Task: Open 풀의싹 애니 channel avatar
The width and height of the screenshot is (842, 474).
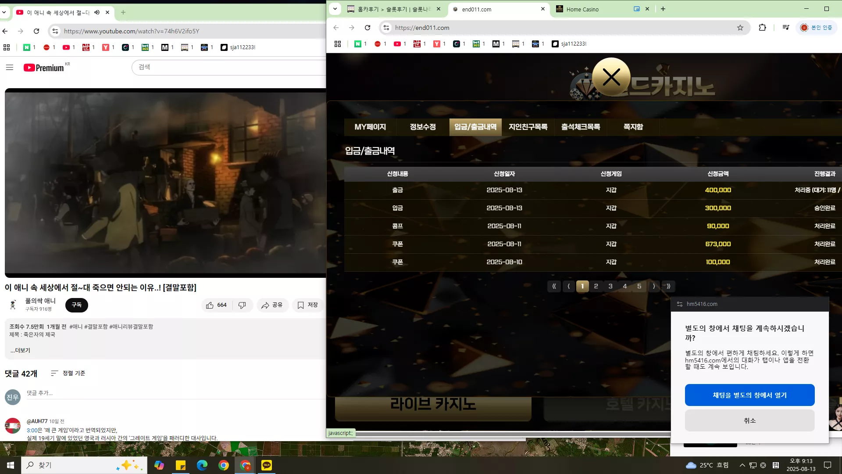Action: (13, 305)
